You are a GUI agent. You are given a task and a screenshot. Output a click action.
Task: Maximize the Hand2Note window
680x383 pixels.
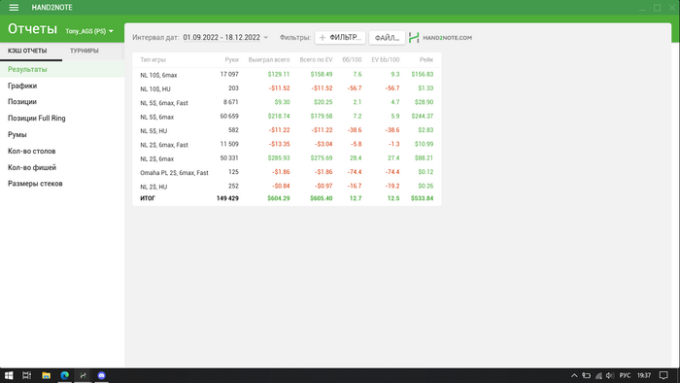[x=658, y=8]
